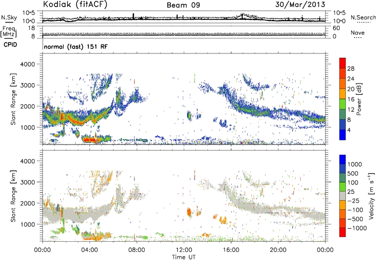The image size is (376, 260).
Task: Click the 'N.Search' legend label
Action: coord(363,17)
